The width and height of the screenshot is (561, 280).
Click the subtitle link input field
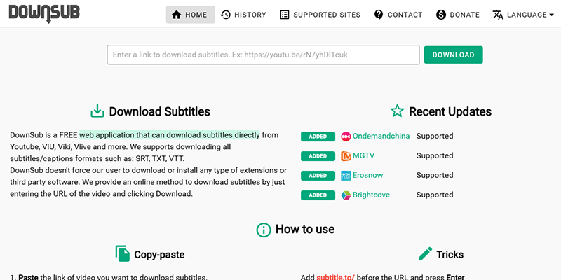click(x=263, y=55)
